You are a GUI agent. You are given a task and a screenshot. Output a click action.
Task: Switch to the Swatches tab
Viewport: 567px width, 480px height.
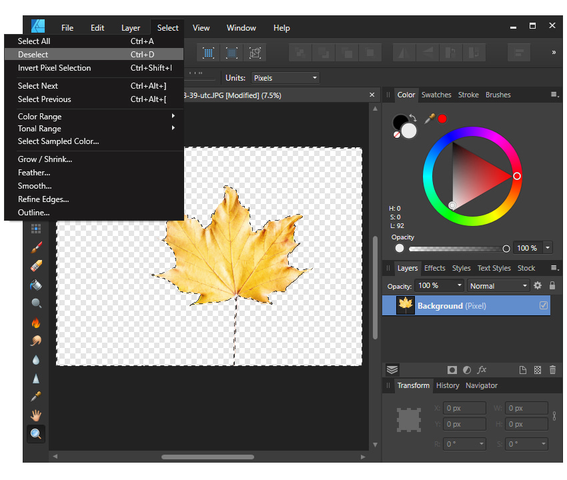pyautogui.click(x=436, y=95)
